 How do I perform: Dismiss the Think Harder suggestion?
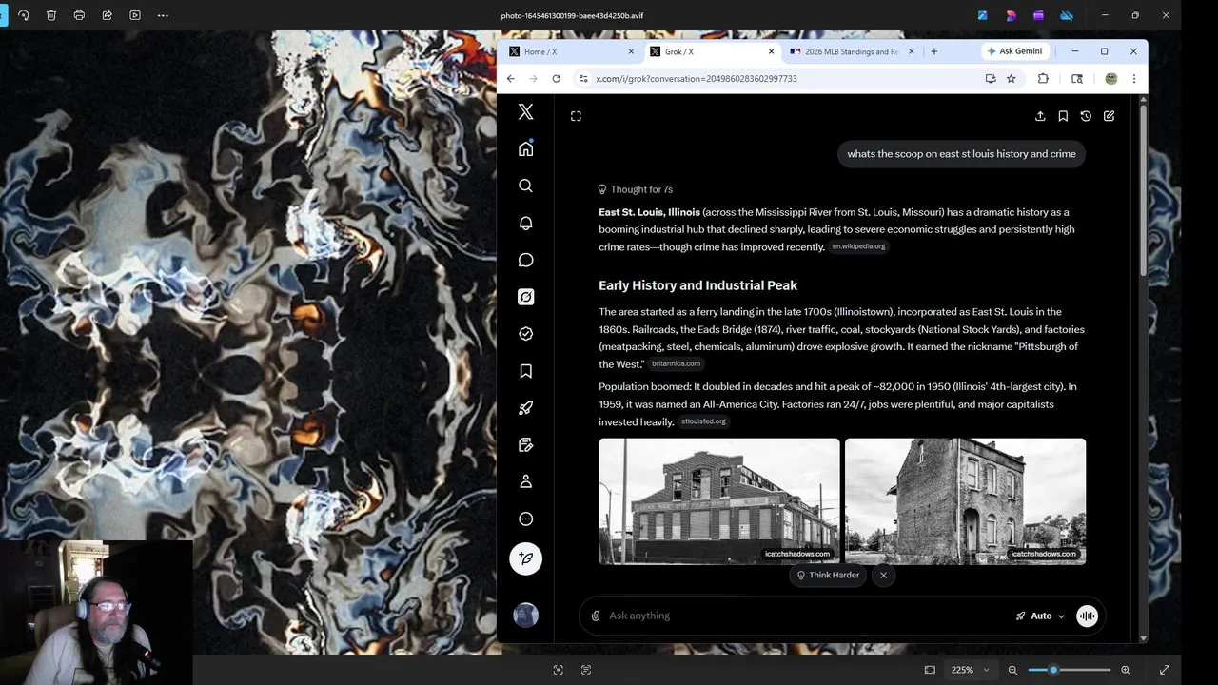coord(883,575)
